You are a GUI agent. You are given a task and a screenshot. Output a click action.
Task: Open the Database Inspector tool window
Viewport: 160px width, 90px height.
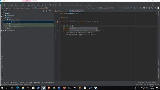point(48,82)
